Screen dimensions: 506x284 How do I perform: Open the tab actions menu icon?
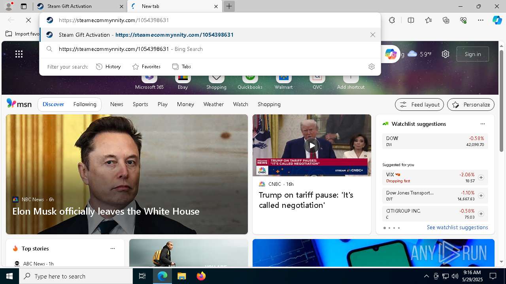(x=24, y=6)
